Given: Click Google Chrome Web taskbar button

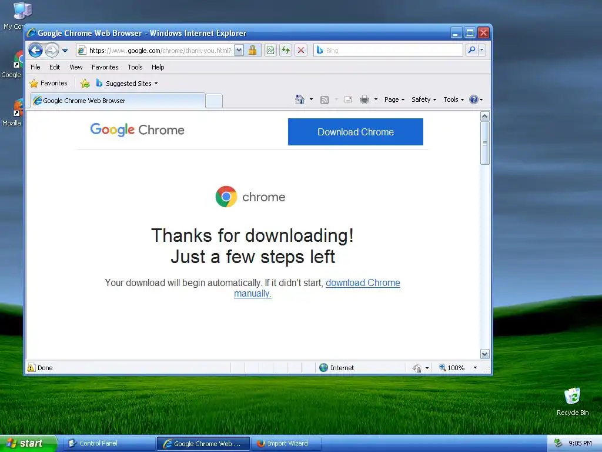Looking at the screenshot, I should pyautogui.click(x=203, y=444).
